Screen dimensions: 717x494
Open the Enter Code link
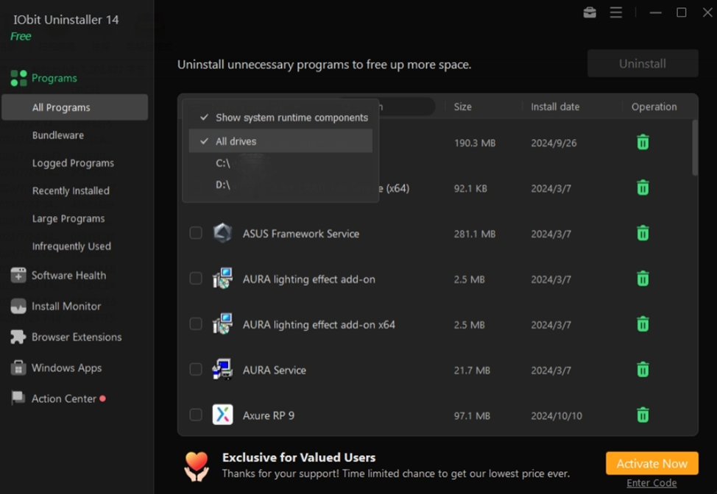pyautogui.click(x=651, y=483)
